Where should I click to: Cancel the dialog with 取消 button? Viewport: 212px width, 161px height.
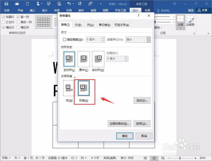pyautogui.click(x=144, y=136)
